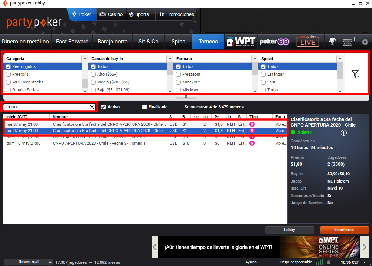Image resolution: width=372 pixels, height=266 pixels.
Task: Open the WPT World Poker Tour section
Action: [x=241, y=42]
